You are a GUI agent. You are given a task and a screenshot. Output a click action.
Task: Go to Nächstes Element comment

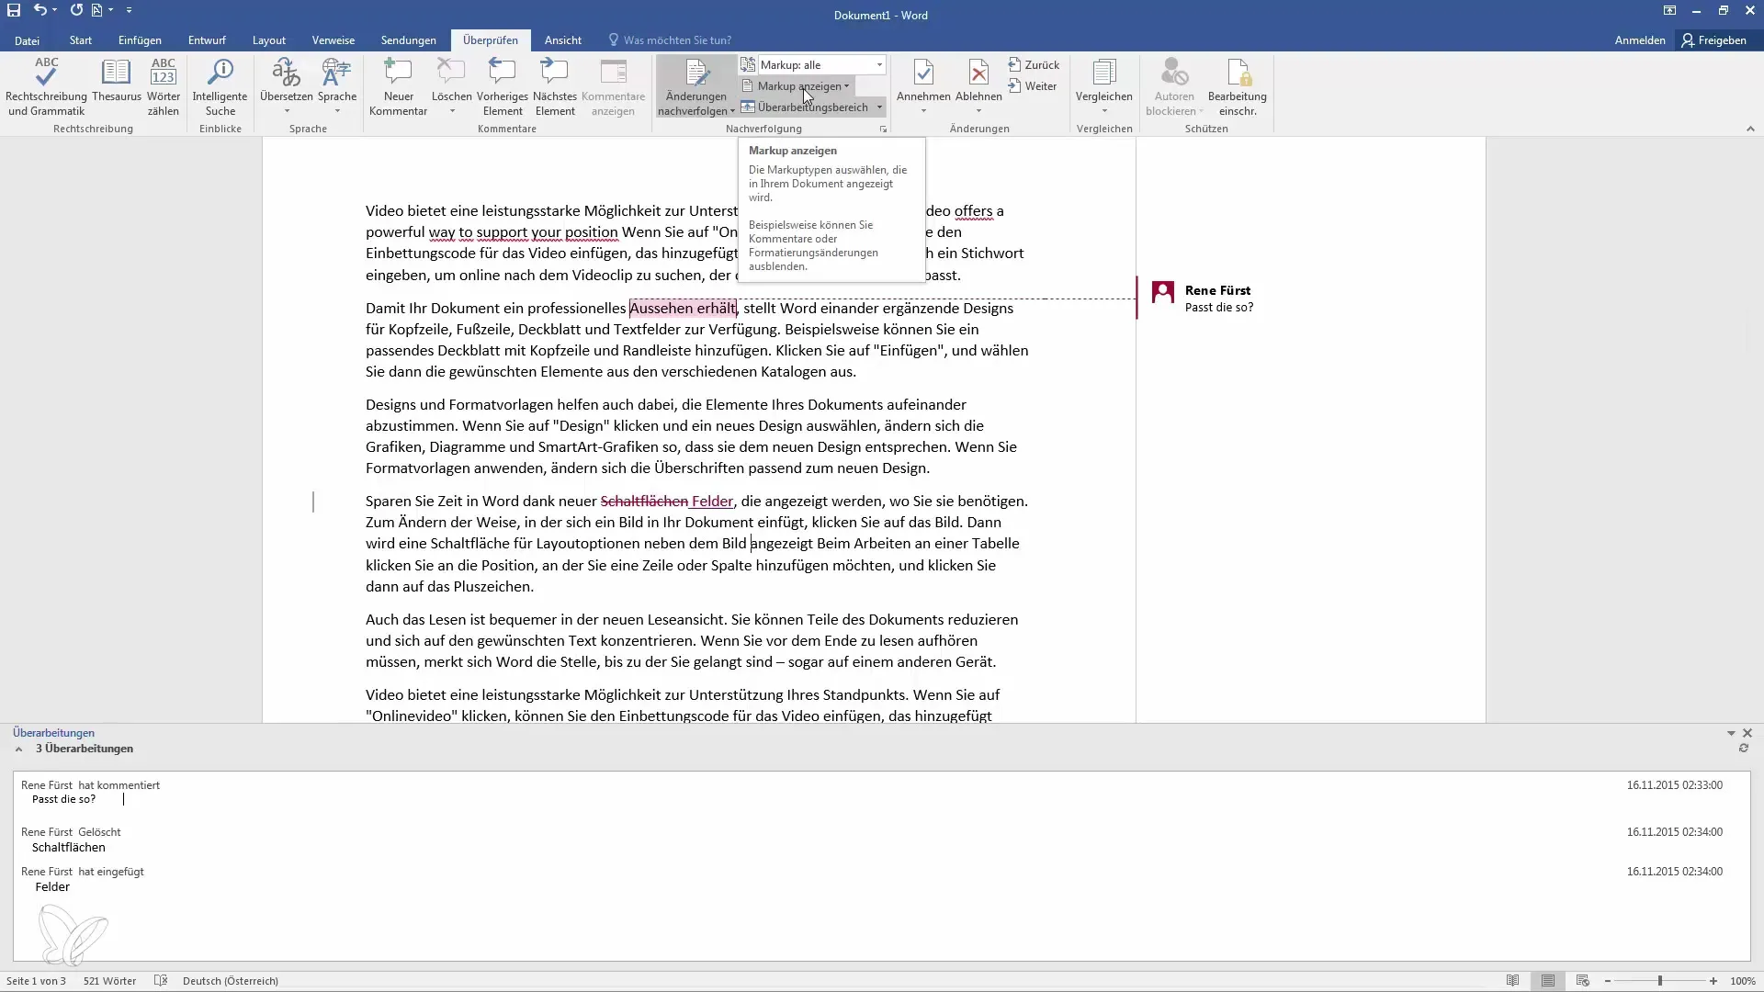tap(555, 86)
